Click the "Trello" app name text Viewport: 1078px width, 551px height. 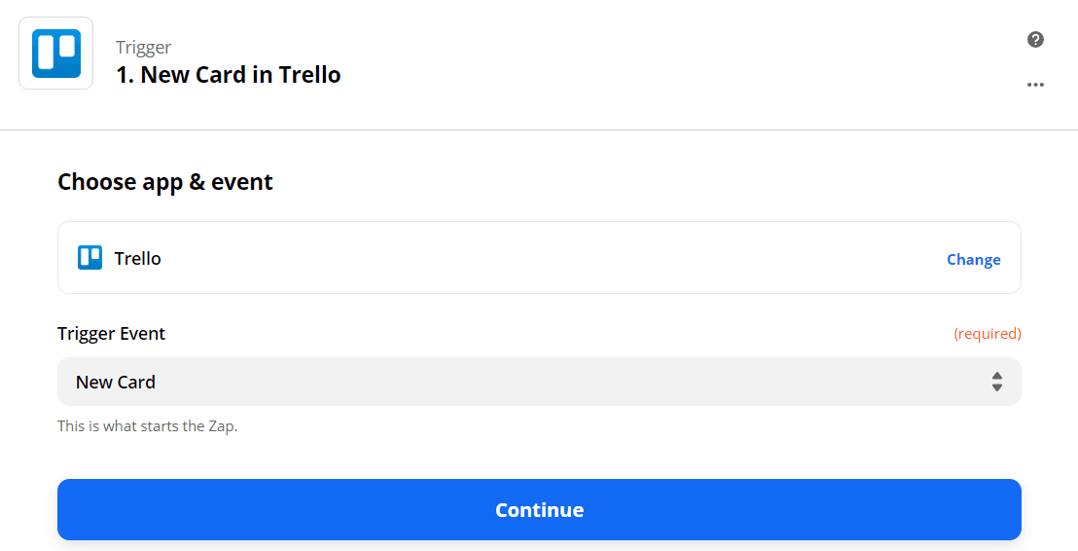(x=138, y=259)
